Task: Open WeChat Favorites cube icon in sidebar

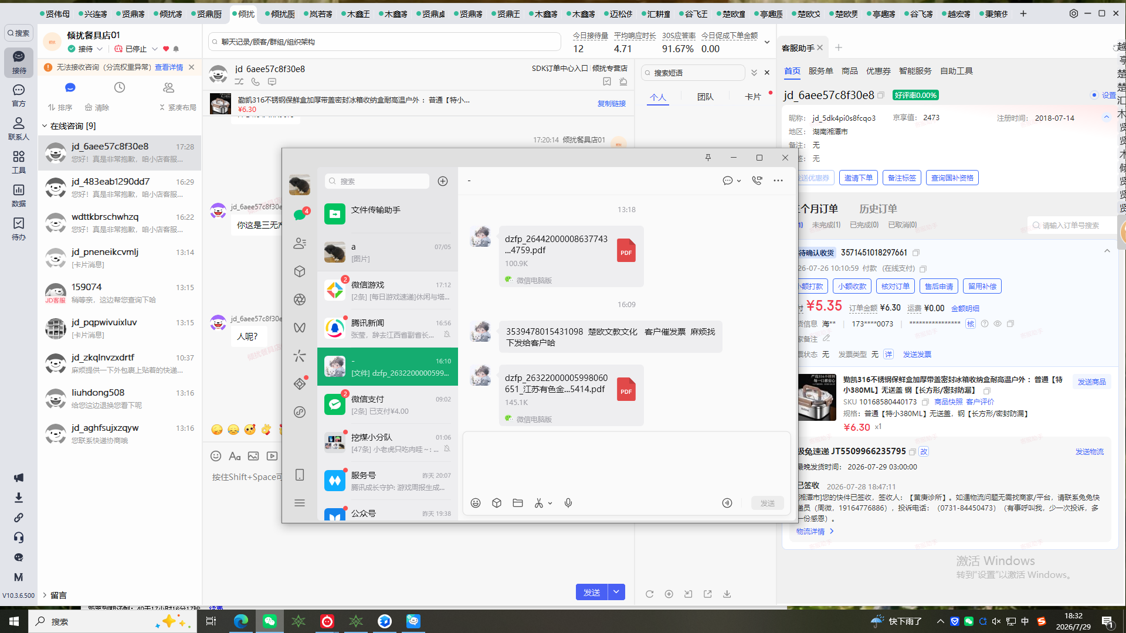Action: point(300,271)
